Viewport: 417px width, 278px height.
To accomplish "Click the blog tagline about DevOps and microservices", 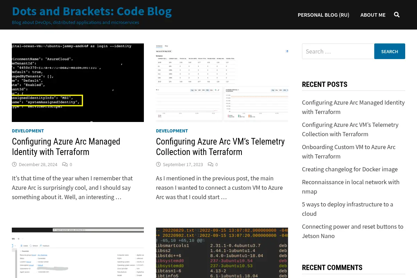I will click(75, 23).
